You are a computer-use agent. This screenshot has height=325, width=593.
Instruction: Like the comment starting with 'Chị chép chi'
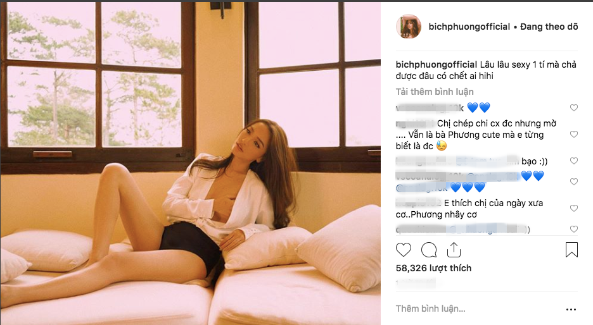tap(574, 135)
